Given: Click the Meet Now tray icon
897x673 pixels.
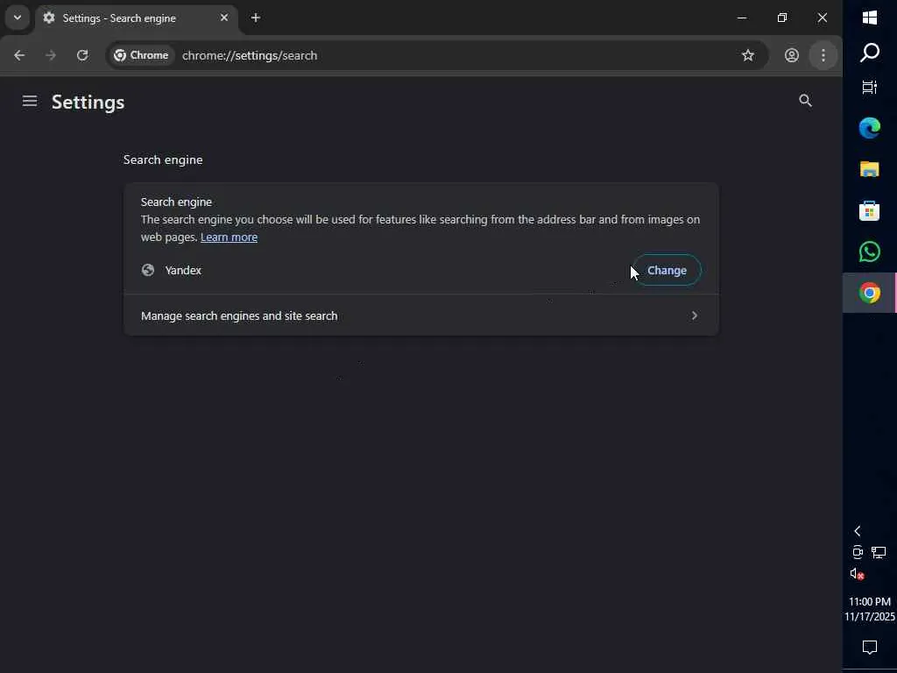Looking at the screenshot, I should click(857, 552).
